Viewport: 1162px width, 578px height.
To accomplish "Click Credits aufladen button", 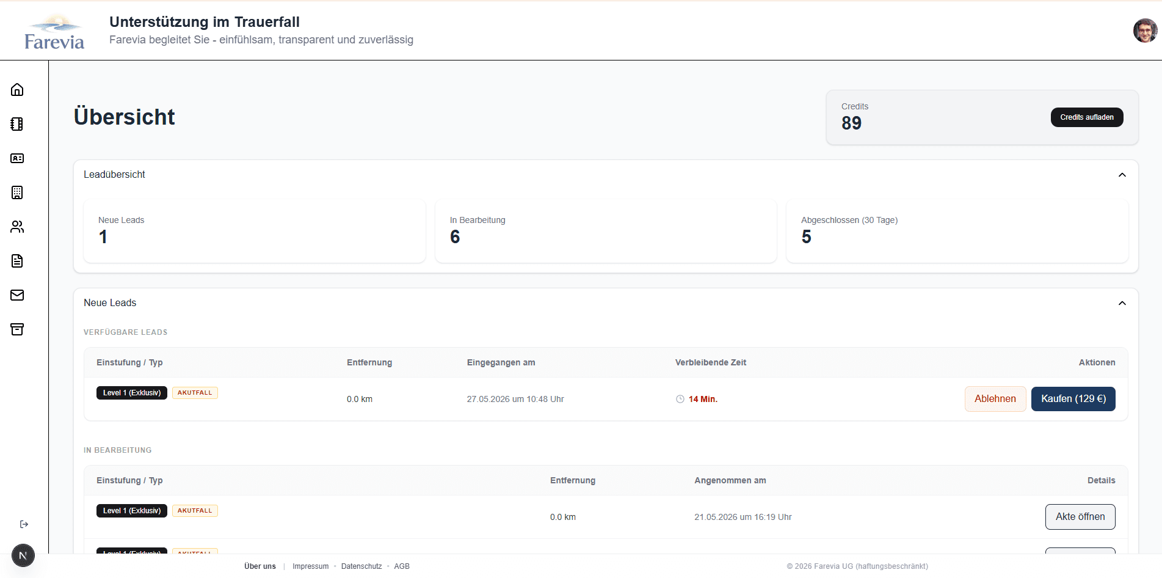I will [x=1086, y=117].
